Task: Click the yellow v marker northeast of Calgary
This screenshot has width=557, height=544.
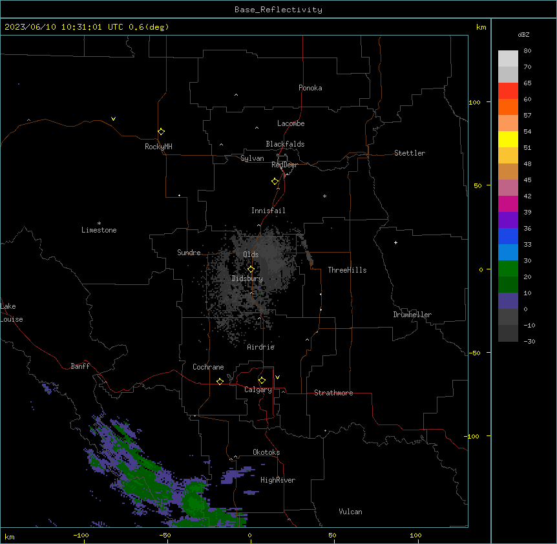Action: (x=277, y=377)
